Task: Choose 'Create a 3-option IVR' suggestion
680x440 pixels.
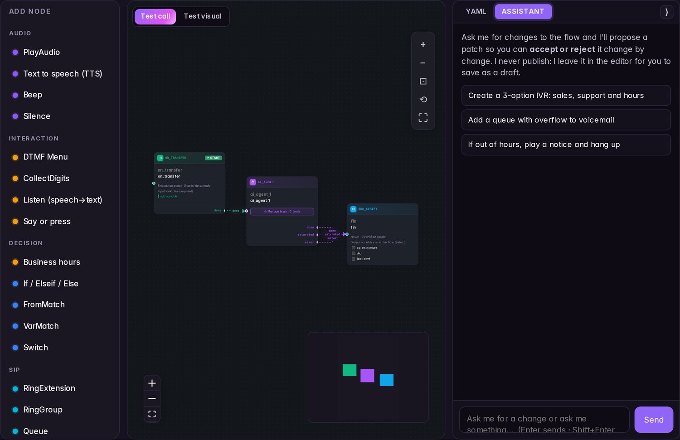Action: coord(566,96)
